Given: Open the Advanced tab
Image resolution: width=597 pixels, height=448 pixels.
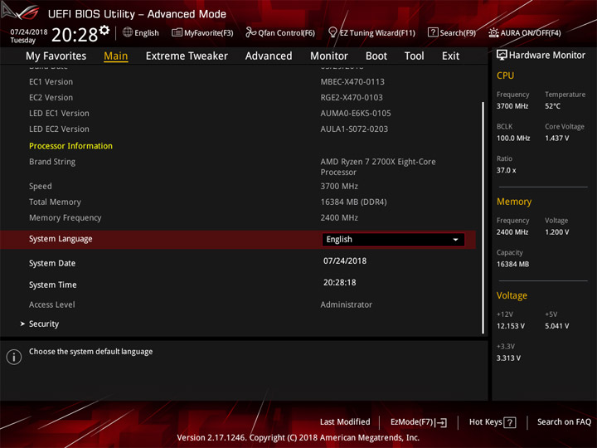Looking at the screenshot, I should [x=269, y=56].
